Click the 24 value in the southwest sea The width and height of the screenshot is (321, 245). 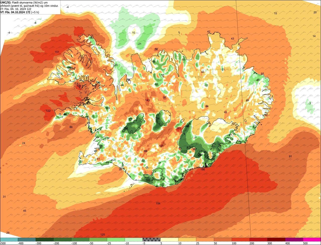24,143
